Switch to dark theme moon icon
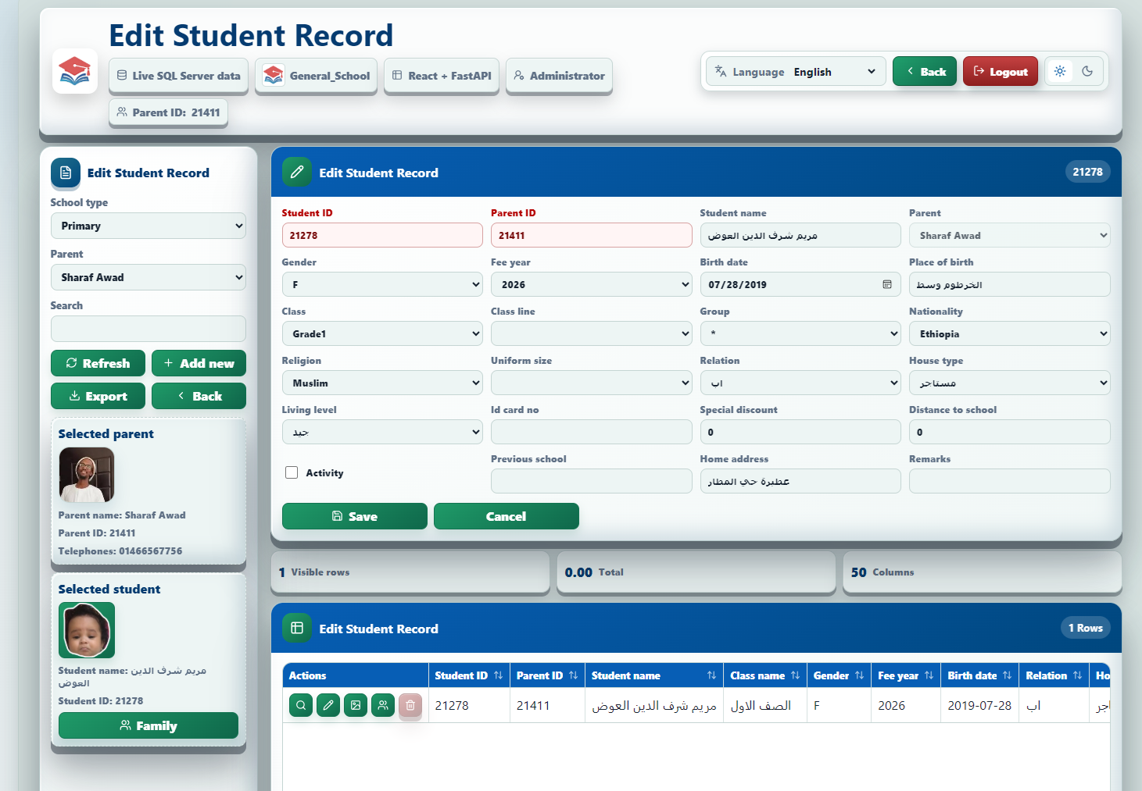Image resolution: width=1142 pixels, height=791 pixels. (x=1087, y=71)
